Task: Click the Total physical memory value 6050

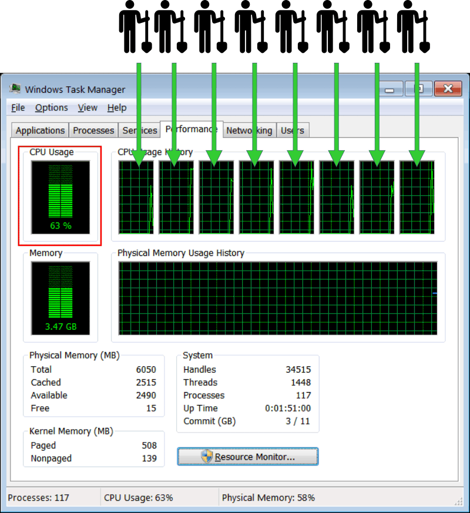Action: 146,370
